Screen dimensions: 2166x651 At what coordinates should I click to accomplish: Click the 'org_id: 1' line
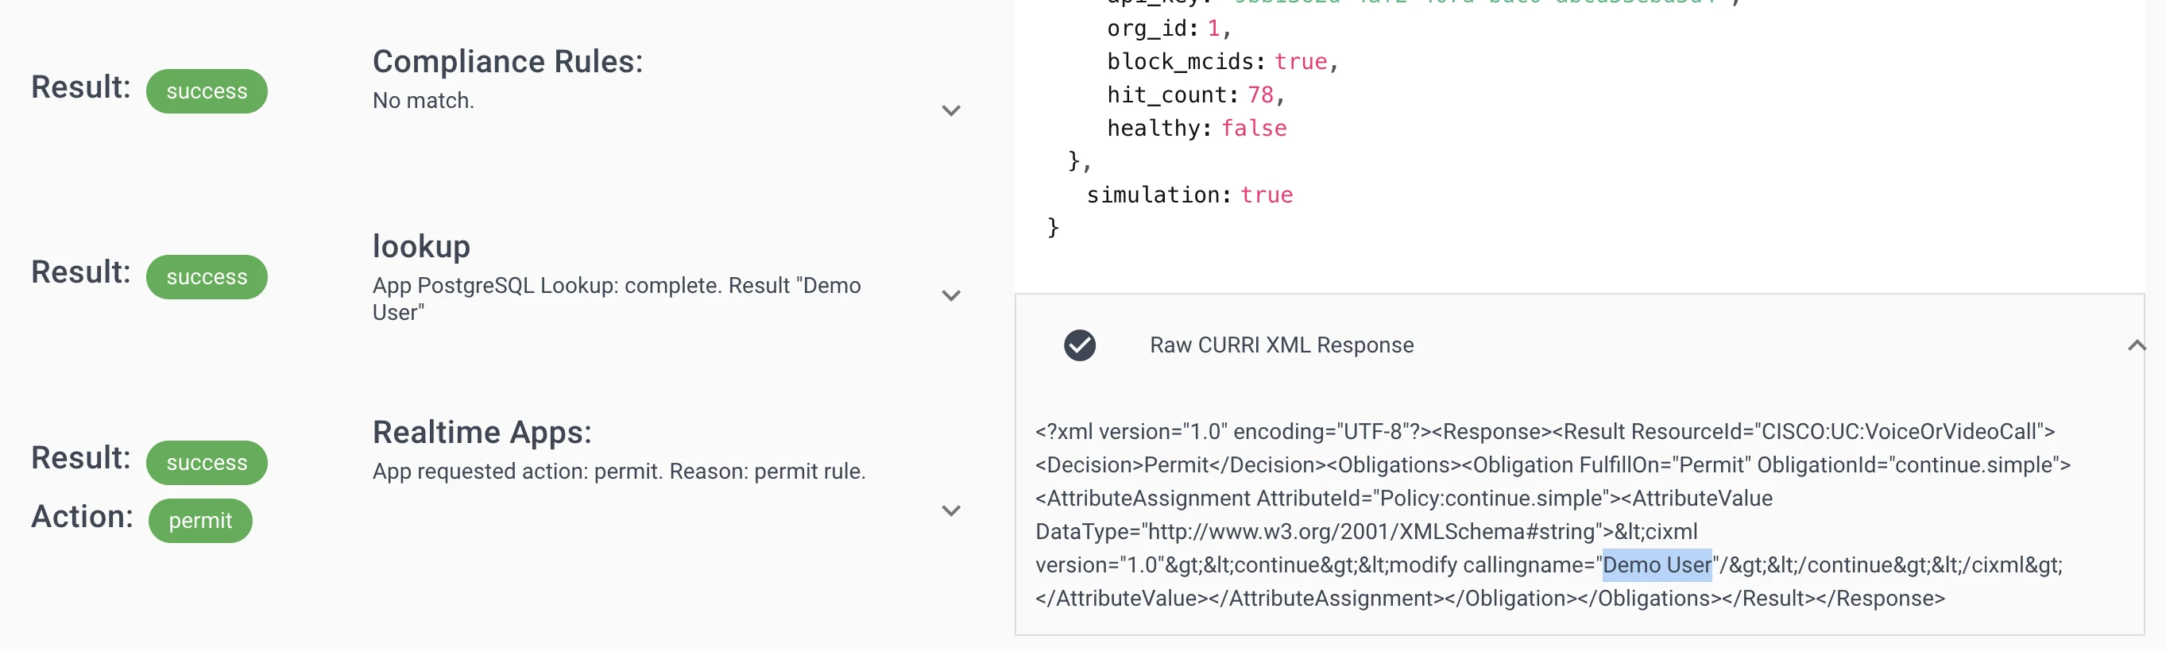[1169, 29]
